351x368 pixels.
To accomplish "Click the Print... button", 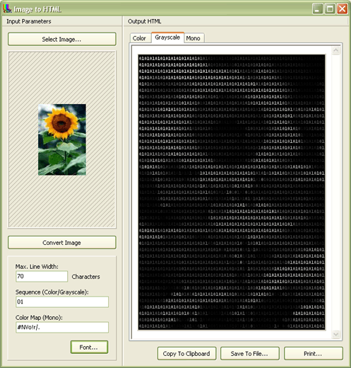I will 314,353.
